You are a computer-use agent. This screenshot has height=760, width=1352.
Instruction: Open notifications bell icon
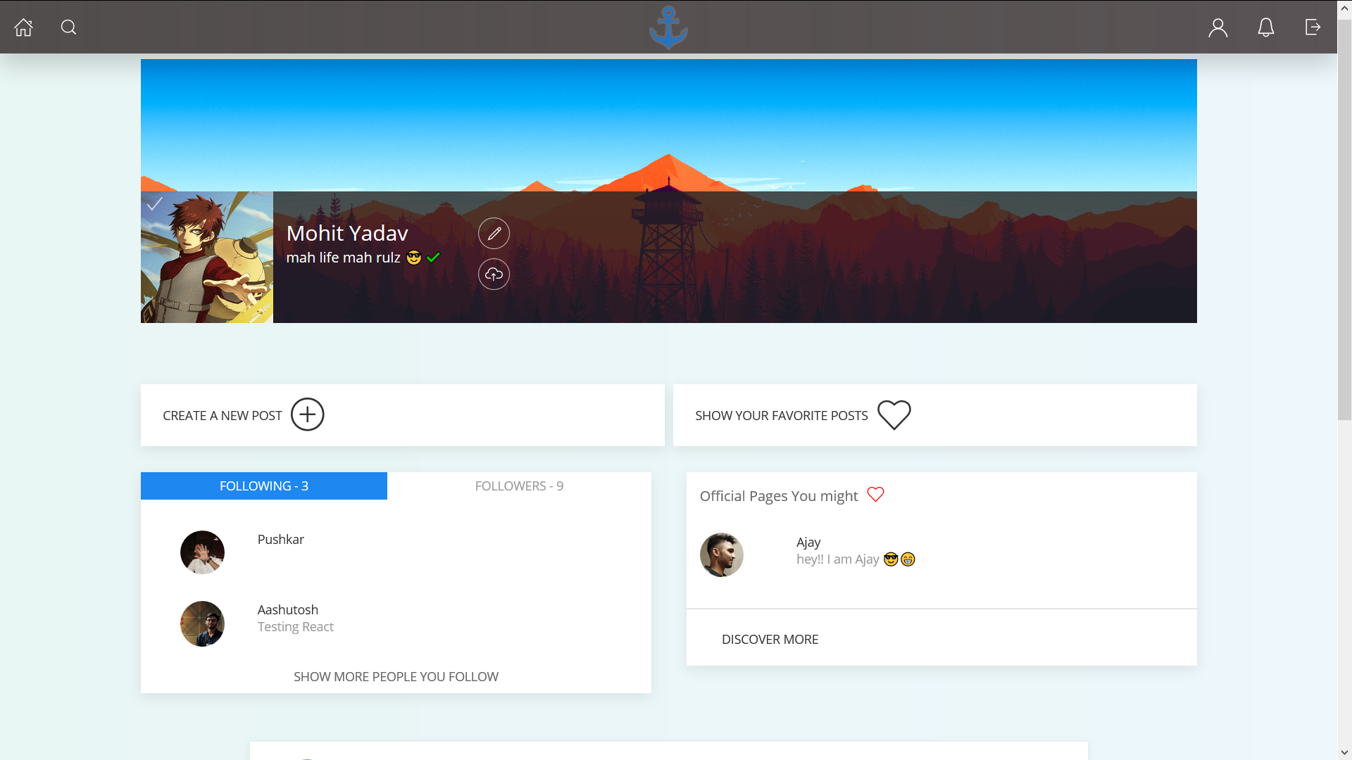[x=1266, y=27]
